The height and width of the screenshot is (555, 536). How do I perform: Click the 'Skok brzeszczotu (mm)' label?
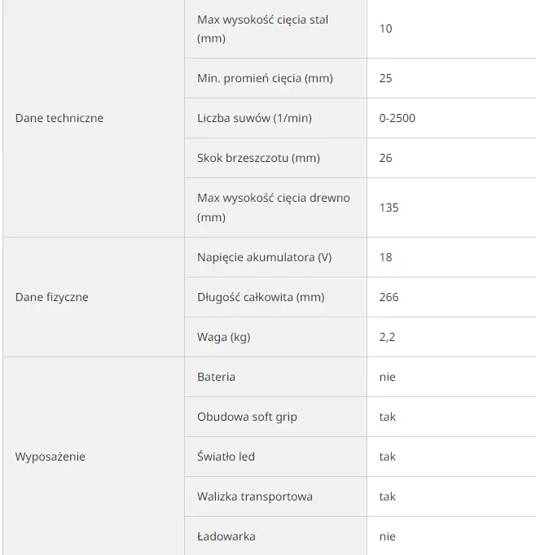coord(258,158)
